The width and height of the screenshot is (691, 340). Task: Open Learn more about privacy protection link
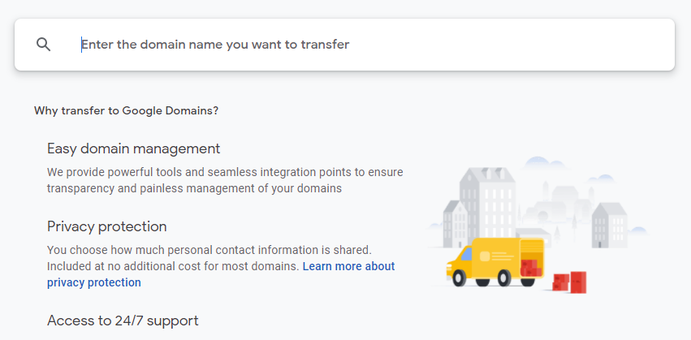pos(348,266)
